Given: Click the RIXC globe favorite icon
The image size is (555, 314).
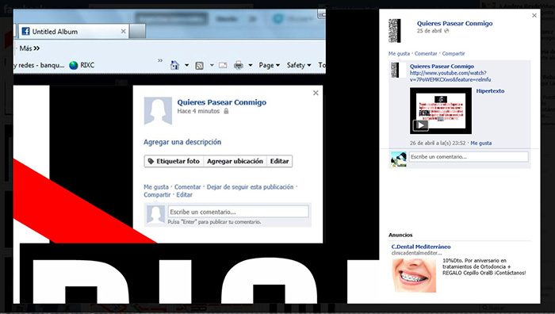Looking at the screenshot, I should (x=73, y=65).
